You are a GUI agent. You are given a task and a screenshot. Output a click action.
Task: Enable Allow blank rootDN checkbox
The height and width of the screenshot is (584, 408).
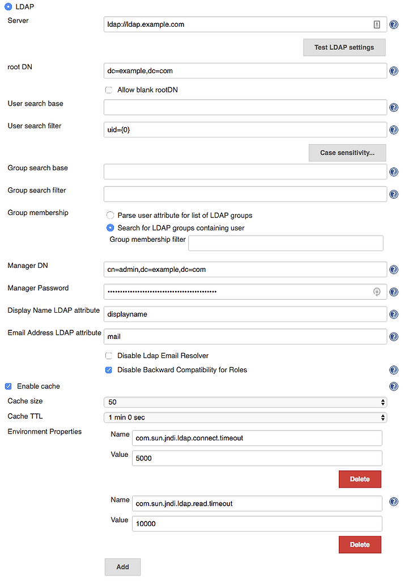(x=109, y=90)
